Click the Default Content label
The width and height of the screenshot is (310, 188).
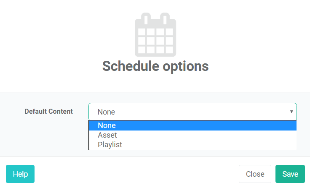coord(48,111)
